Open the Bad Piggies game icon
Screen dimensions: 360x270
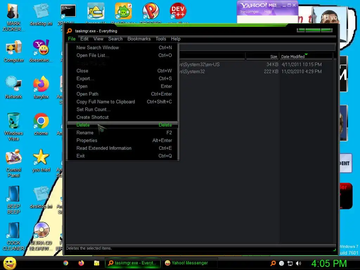pyautogui.click(x=123, y=11)
